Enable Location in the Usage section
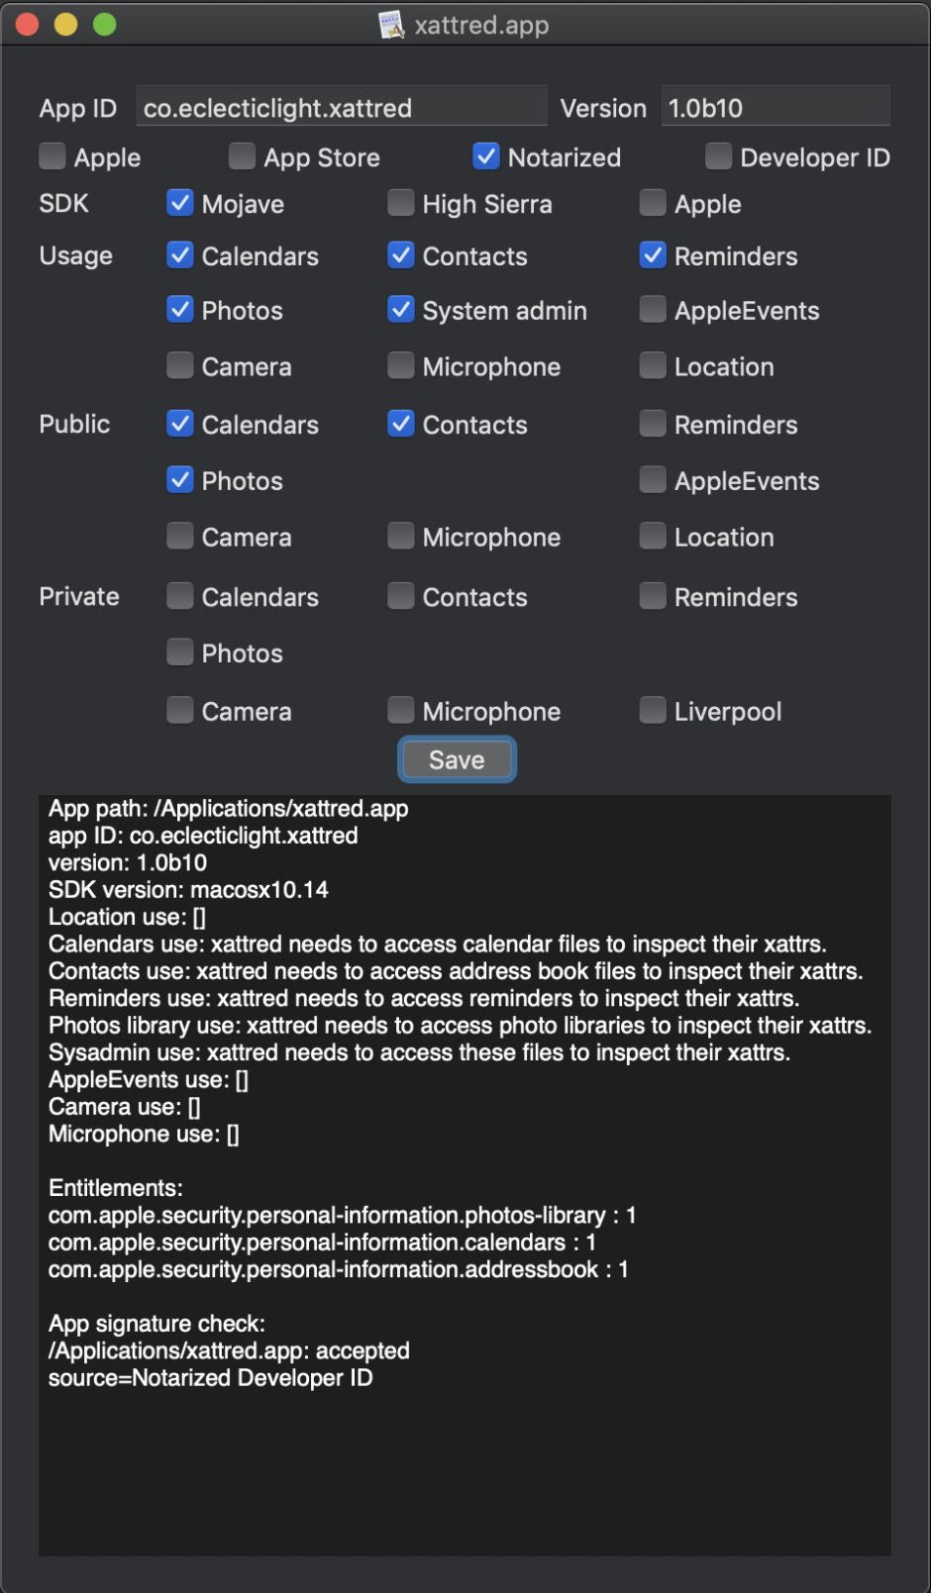 point(653,366)
